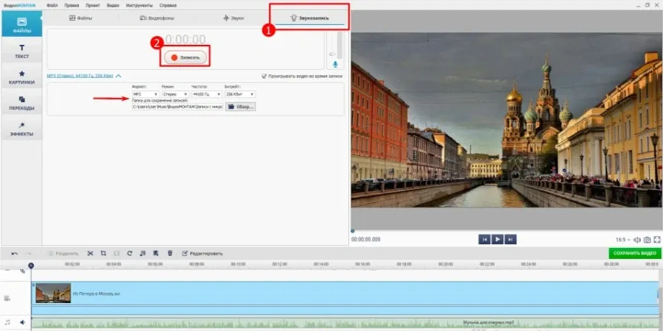This screenshot has height=331, width=663.
Task: Click the redo arrow in timeline toolbar
Action: click(28, 253)
